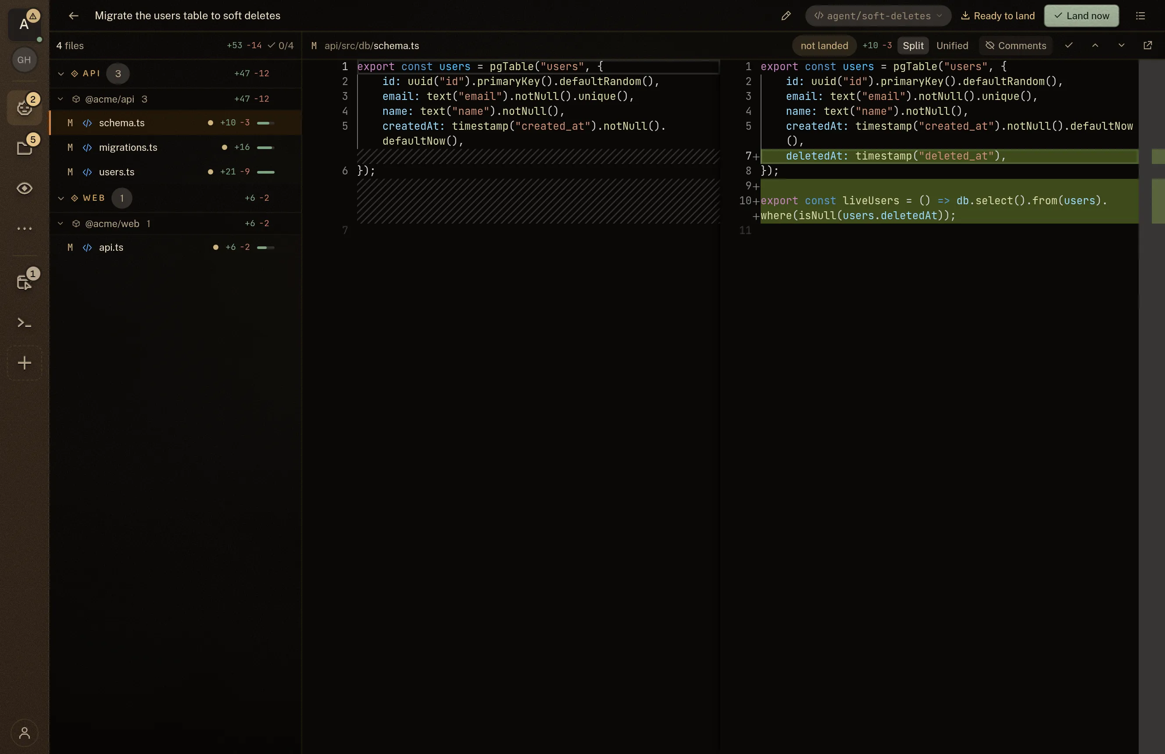Jump to next change with down chevron

tap(1122, 46)
